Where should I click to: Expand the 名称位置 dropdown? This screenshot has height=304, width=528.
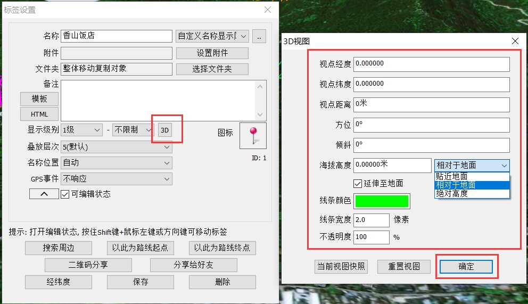117,163
